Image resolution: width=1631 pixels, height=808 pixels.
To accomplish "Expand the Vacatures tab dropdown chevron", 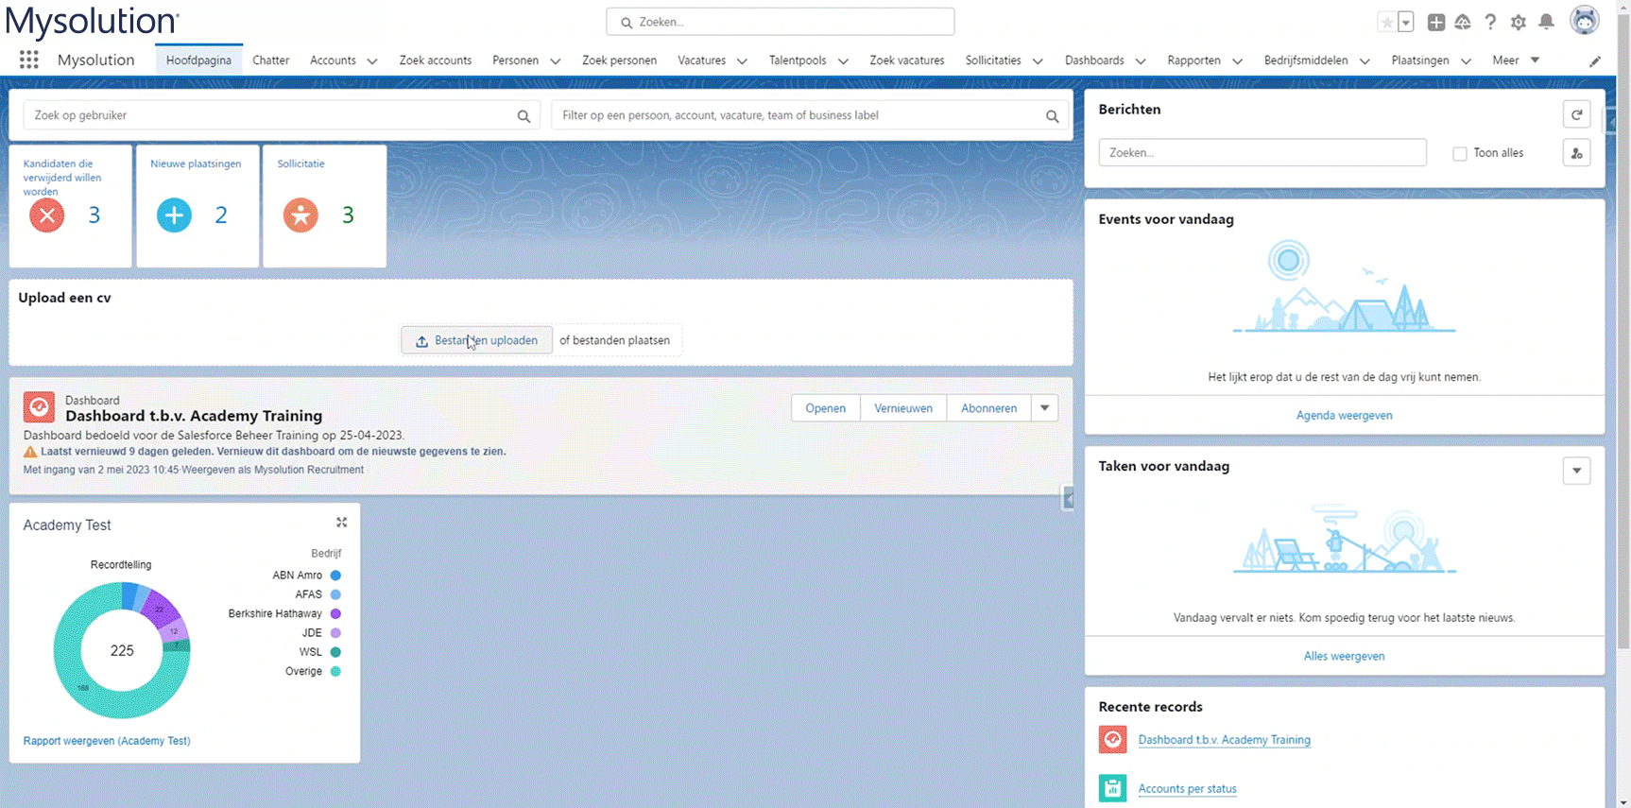I will [742, 61].
